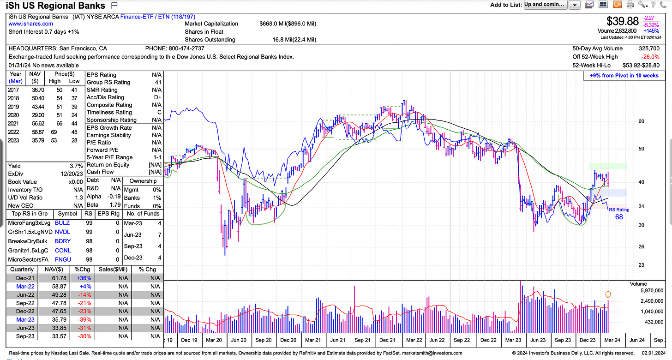Click the printer icon

630,5
